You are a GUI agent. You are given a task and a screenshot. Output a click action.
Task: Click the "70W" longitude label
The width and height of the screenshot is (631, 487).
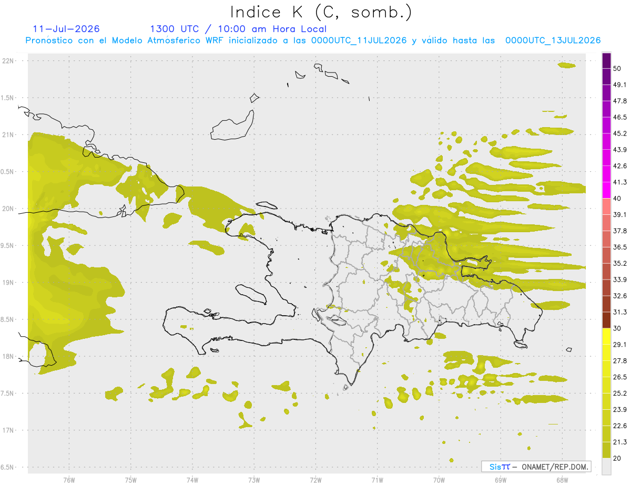(x=439, y=480)
